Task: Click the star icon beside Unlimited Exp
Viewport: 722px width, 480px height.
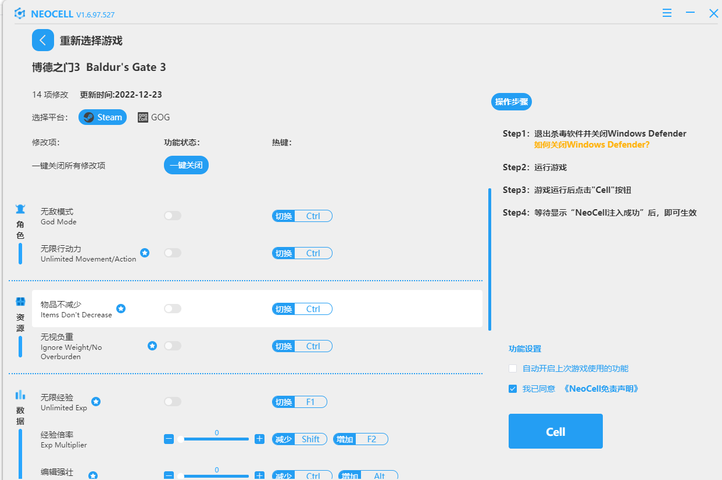Action: pos(96,402)
